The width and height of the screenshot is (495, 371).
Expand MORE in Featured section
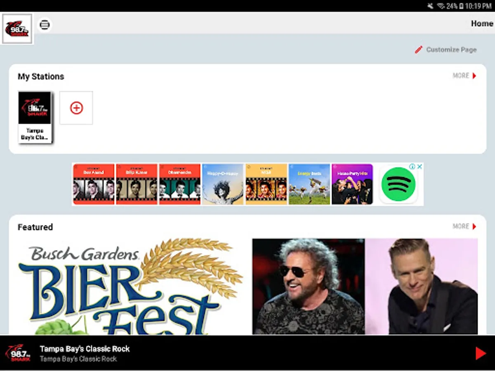coord(464,227)
